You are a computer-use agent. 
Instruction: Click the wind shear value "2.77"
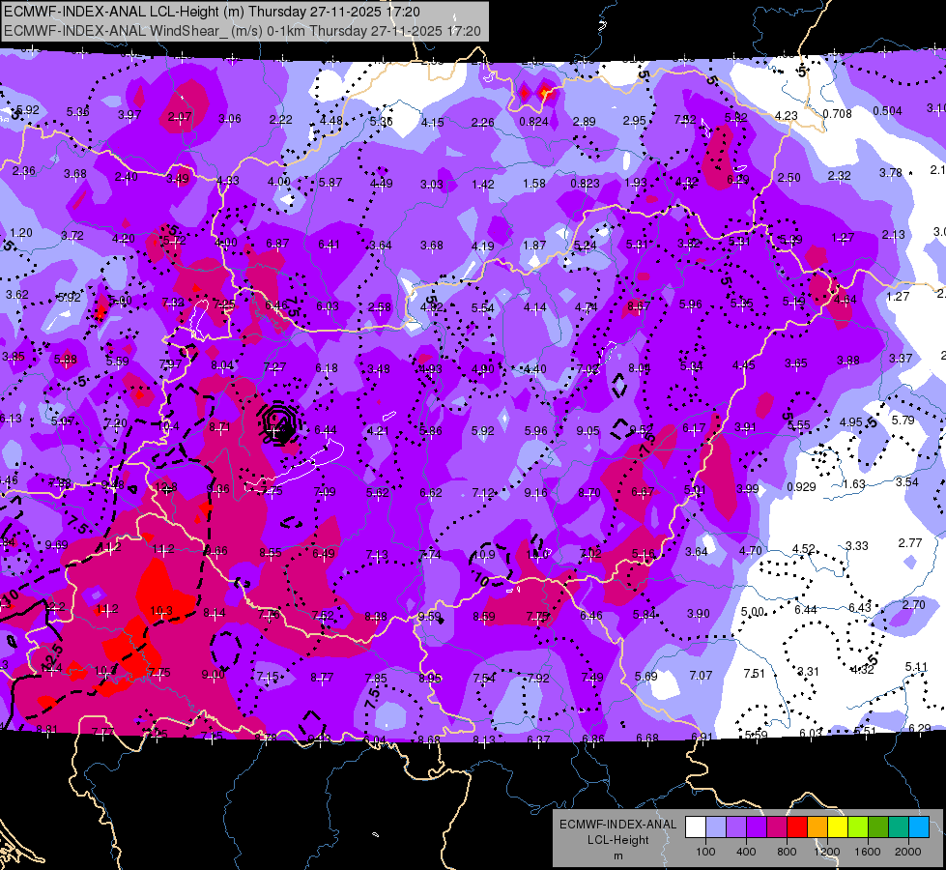coord(910,542)
